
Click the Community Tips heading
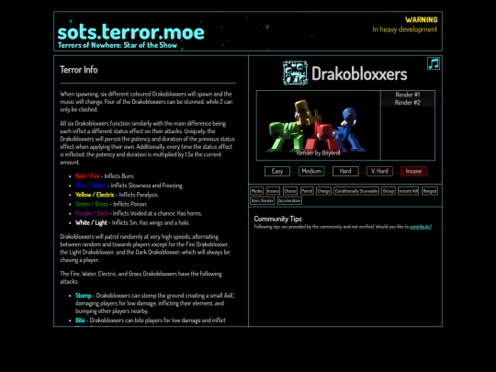pyautogui.click(x=277, y=219)
